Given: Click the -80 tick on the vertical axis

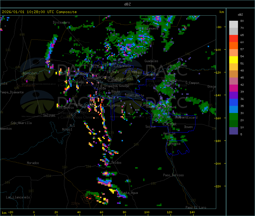Looking at the screenshot, I should (x=219, y=27).
